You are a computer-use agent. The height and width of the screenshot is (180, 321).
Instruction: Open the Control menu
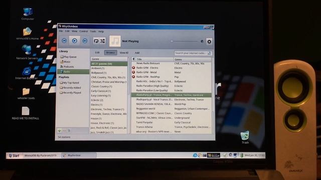point(84,31)
